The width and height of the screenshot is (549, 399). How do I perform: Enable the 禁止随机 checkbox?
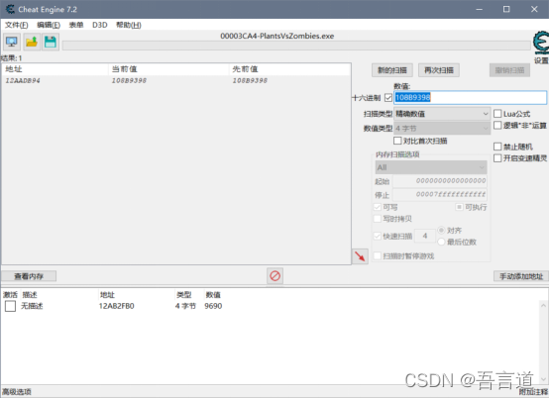497,147
